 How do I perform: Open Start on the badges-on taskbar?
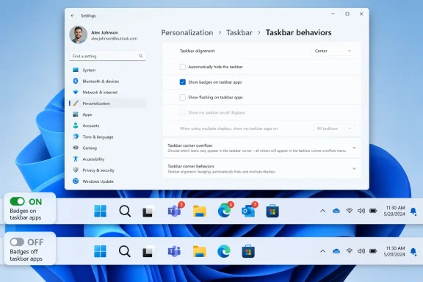100,211
